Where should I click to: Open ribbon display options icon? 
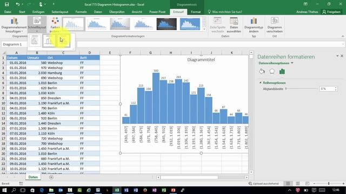coord(305,4)
